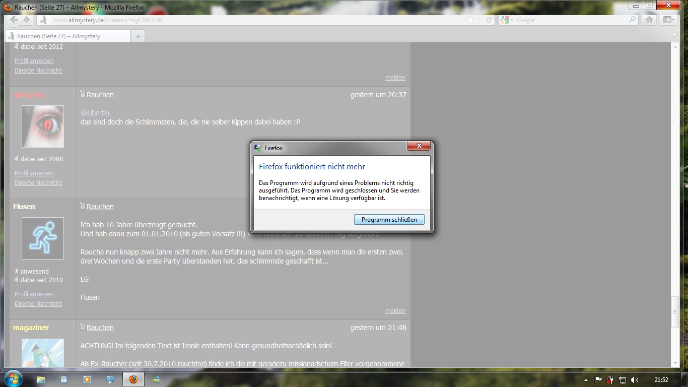The image size is (688, 387).
Task: Open the Flusen user name
Action: [x=24, y=207]
